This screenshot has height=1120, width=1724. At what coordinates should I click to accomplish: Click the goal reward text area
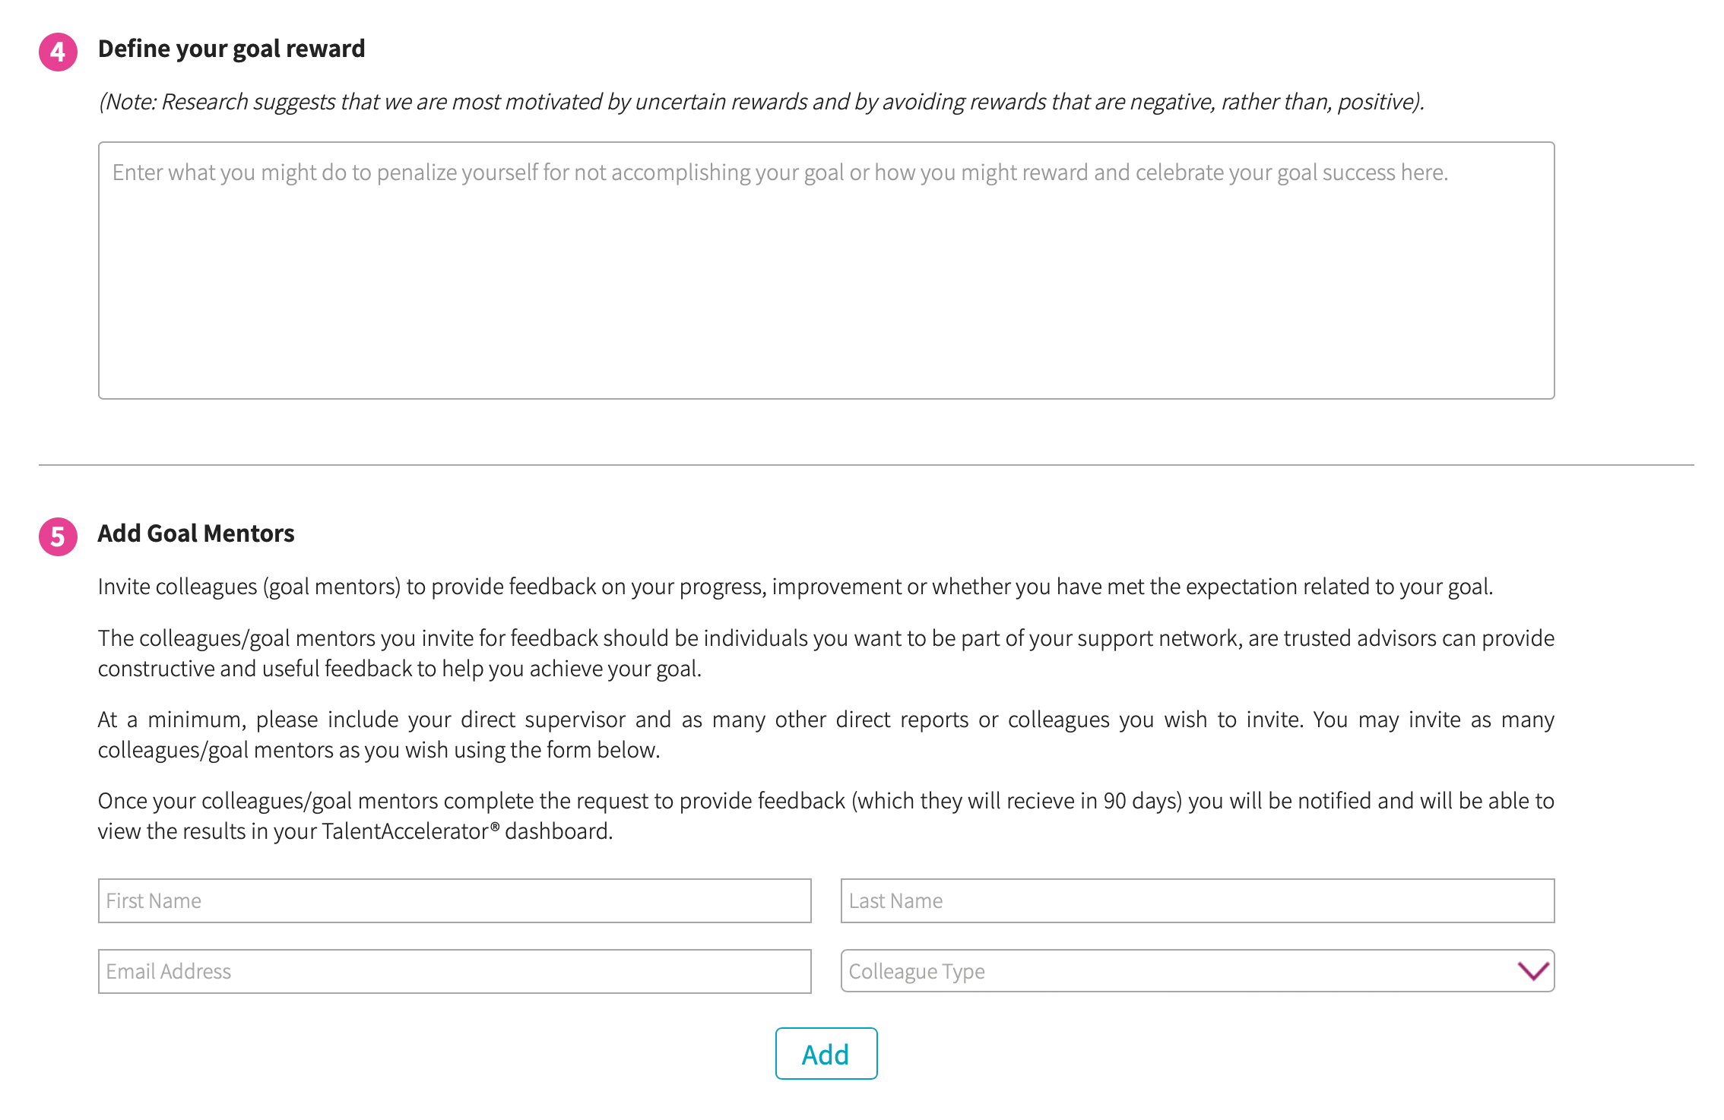[826, 274]
